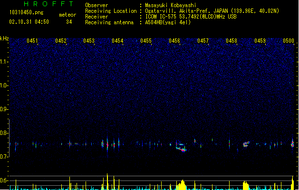This screenshot has height=190, width=299.
Task: Click the 0451 time marker
Action: coord(32,41)
